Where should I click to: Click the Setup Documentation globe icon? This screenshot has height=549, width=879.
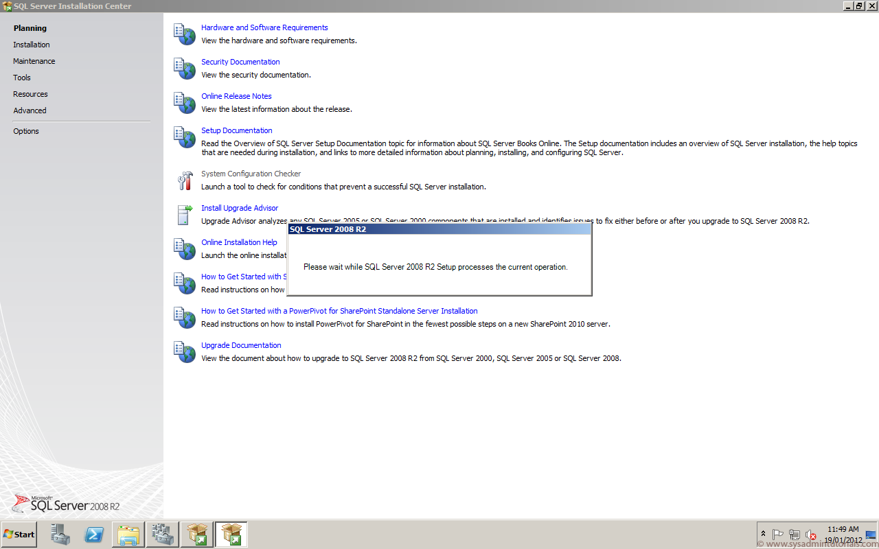(185, 137)
